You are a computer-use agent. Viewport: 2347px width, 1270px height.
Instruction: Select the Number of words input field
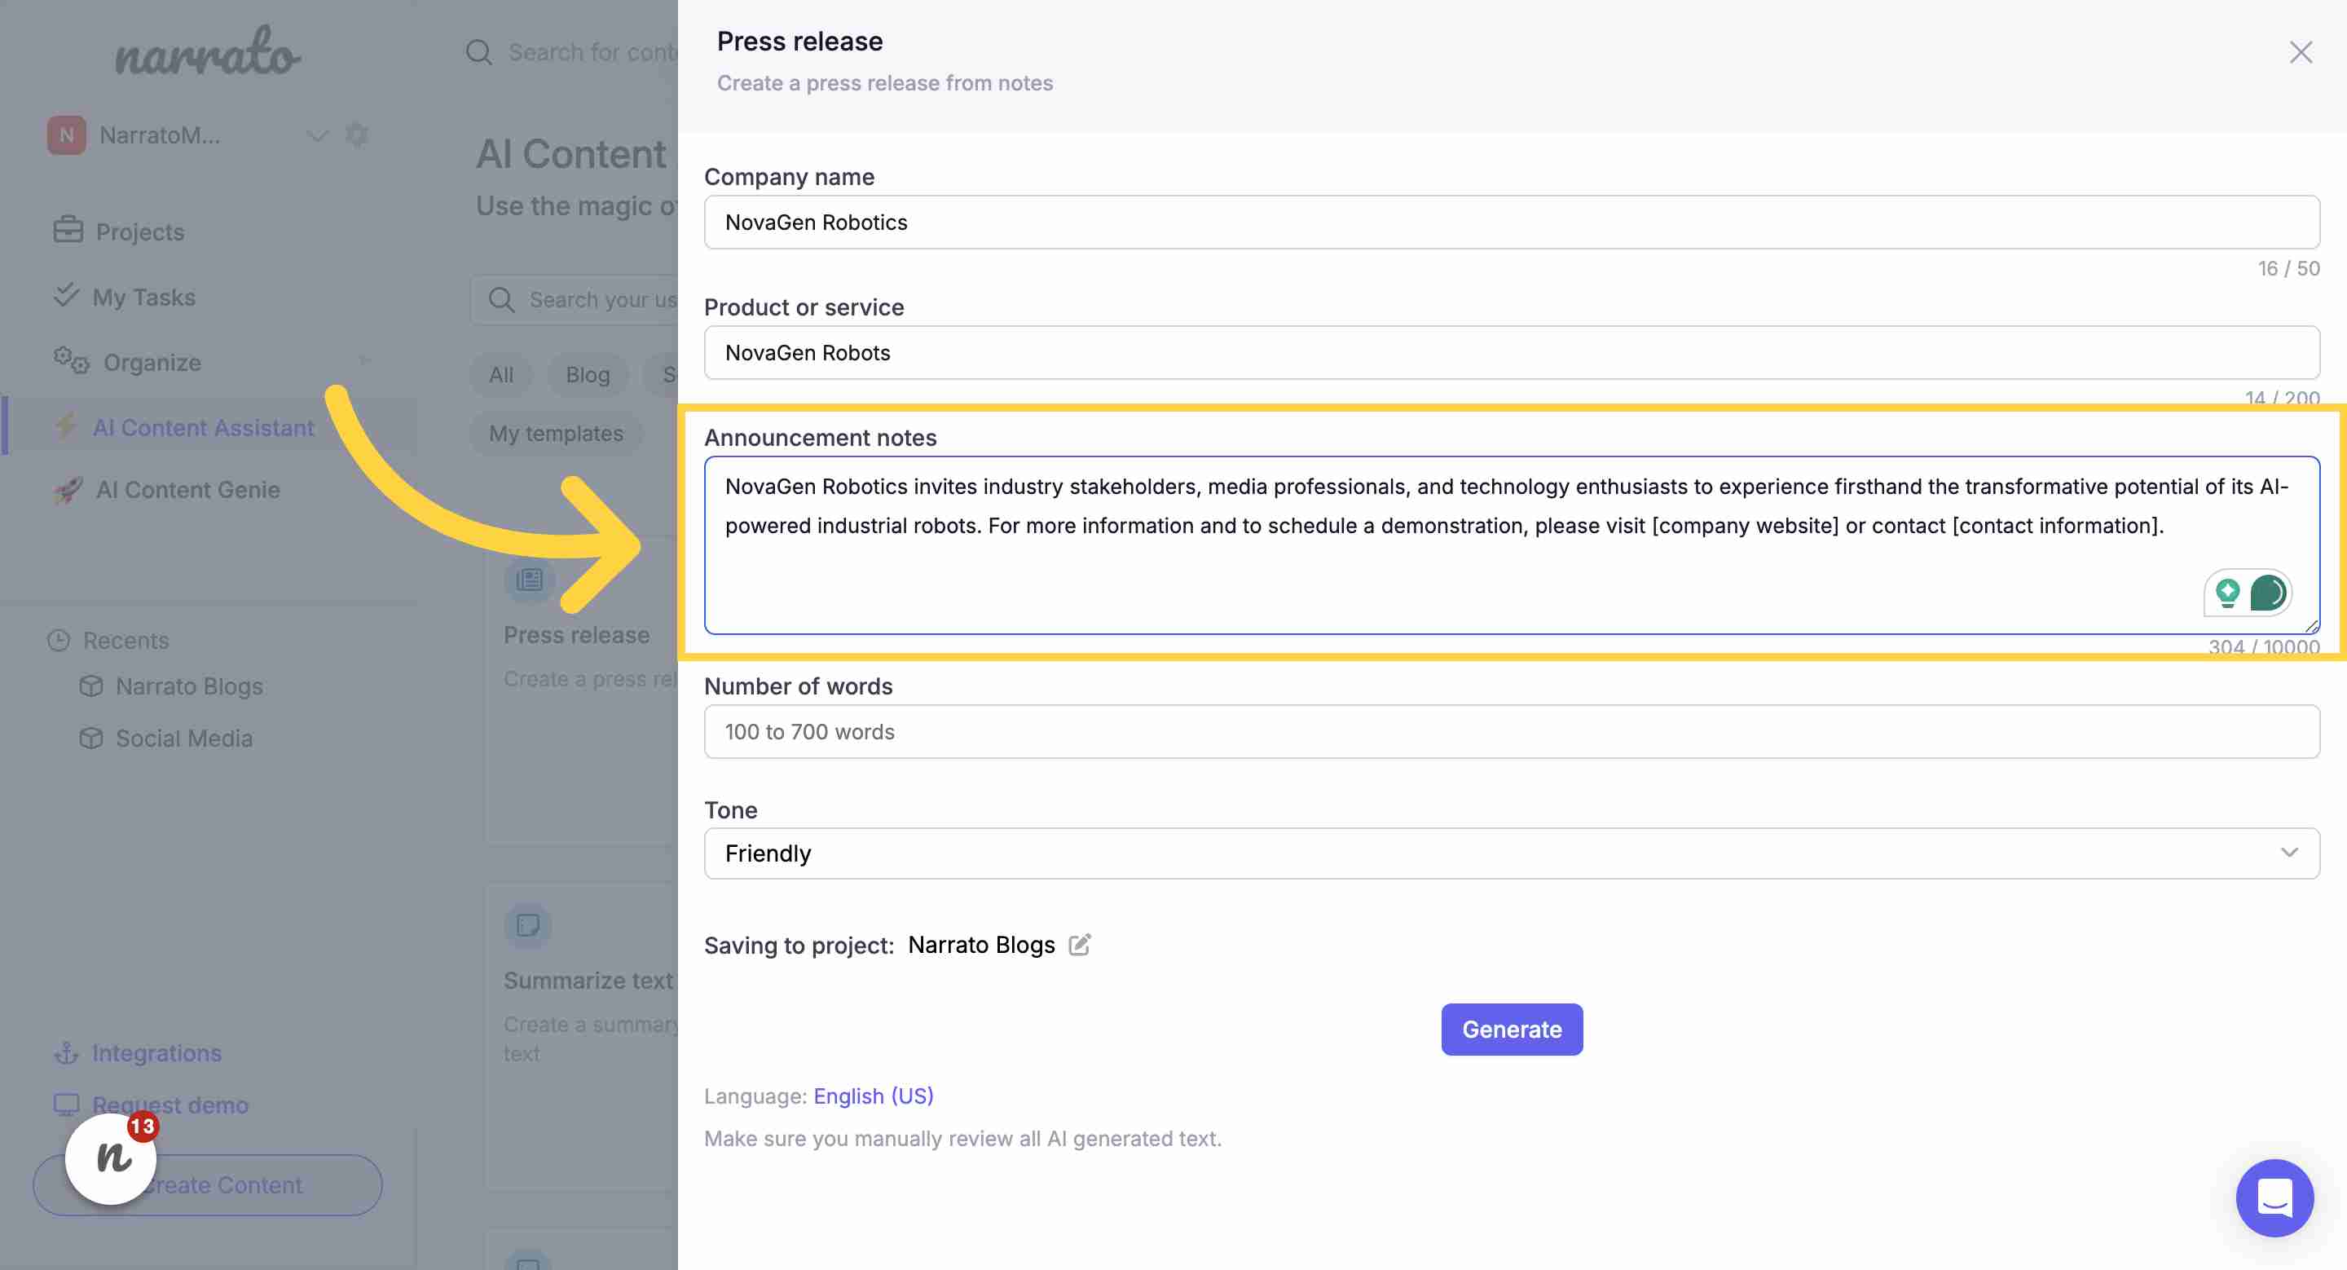coord(1510,730)
